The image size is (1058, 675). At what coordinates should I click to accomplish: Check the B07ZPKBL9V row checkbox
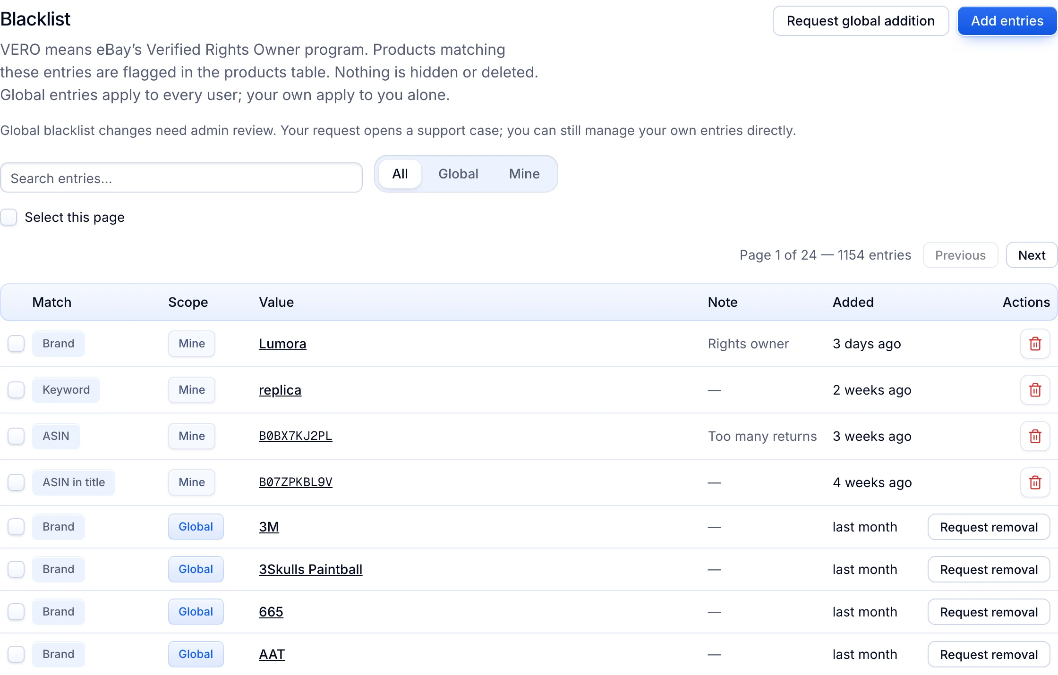16,482
